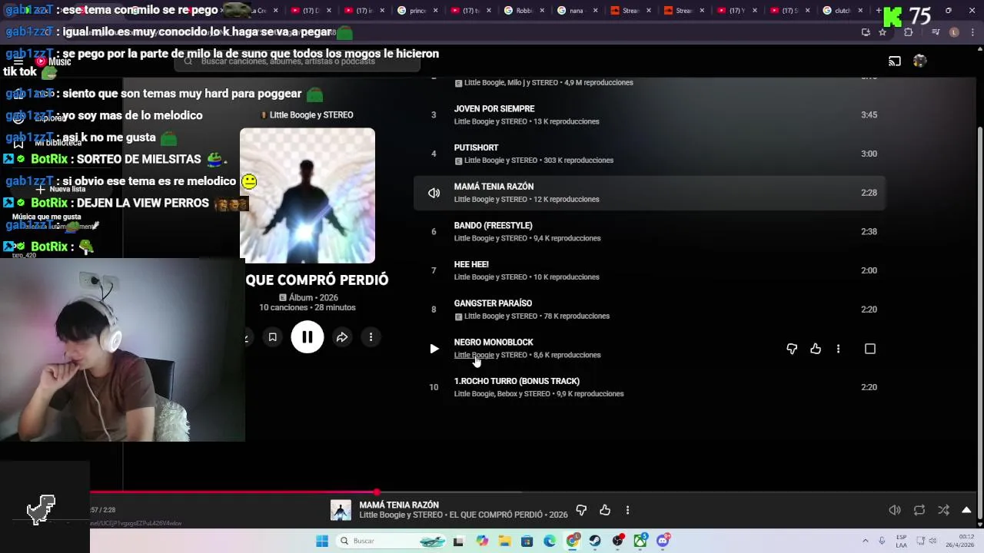This screenshot has height=553, width=984.
Task: Click the large album cover art
Action: (x=307, y=196)
